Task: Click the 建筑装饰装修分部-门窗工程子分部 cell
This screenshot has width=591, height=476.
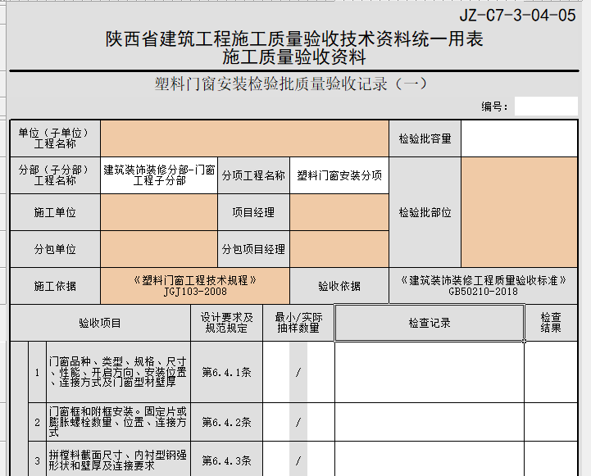Action: click(159, 175)
